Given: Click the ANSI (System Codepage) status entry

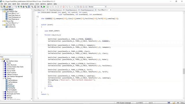Looking at the screenshot, I should pyautogui.click(x=124, y=103).
